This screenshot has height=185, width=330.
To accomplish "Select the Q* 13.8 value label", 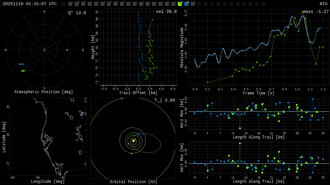I will [77, 13].
